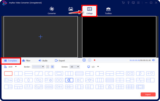Image resolution: width=160 pixels, height=101 pixels.
Task: Click the monitor display icon beside 1/2
Action: coord(89,67)
